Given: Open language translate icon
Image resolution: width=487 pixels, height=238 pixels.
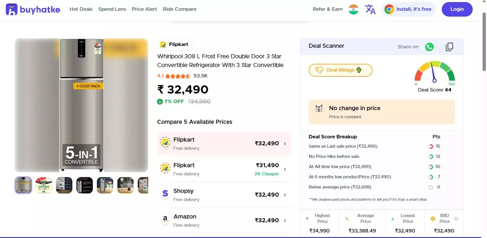Looking at the screenshot, I should tap(370, 9).
